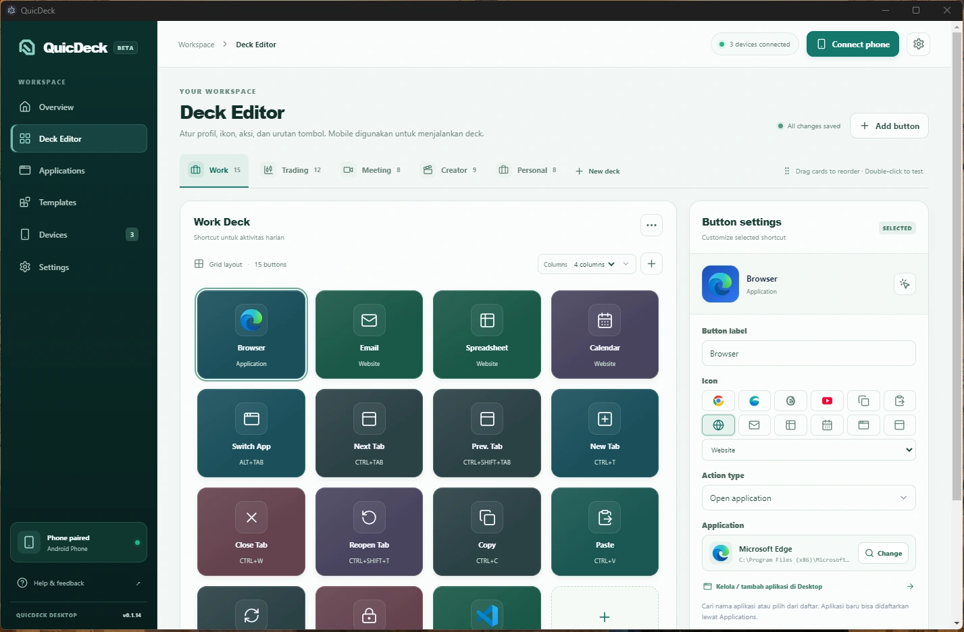Pick the Threads logo icon for the button

790,401
